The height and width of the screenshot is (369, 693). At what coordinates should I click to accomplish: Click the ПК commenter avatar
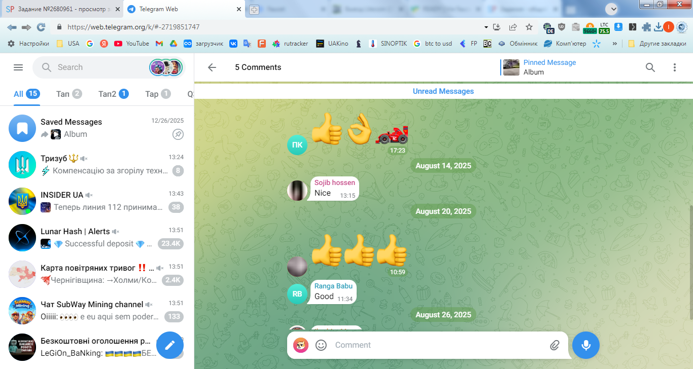(297, 145)
